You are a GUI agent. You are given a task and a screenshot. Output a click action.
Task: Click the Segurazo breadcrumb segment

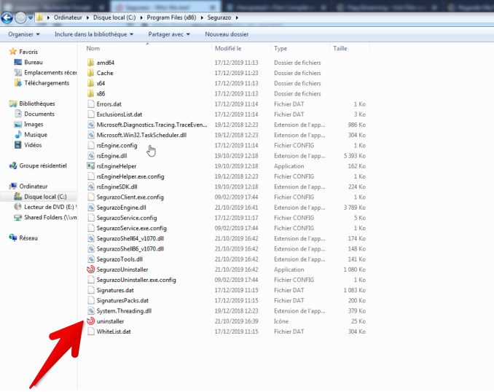click(219, 17)
